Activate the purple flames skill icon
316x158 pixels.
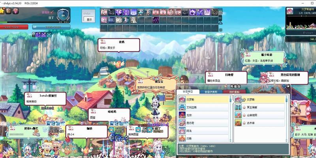point(208,12)
